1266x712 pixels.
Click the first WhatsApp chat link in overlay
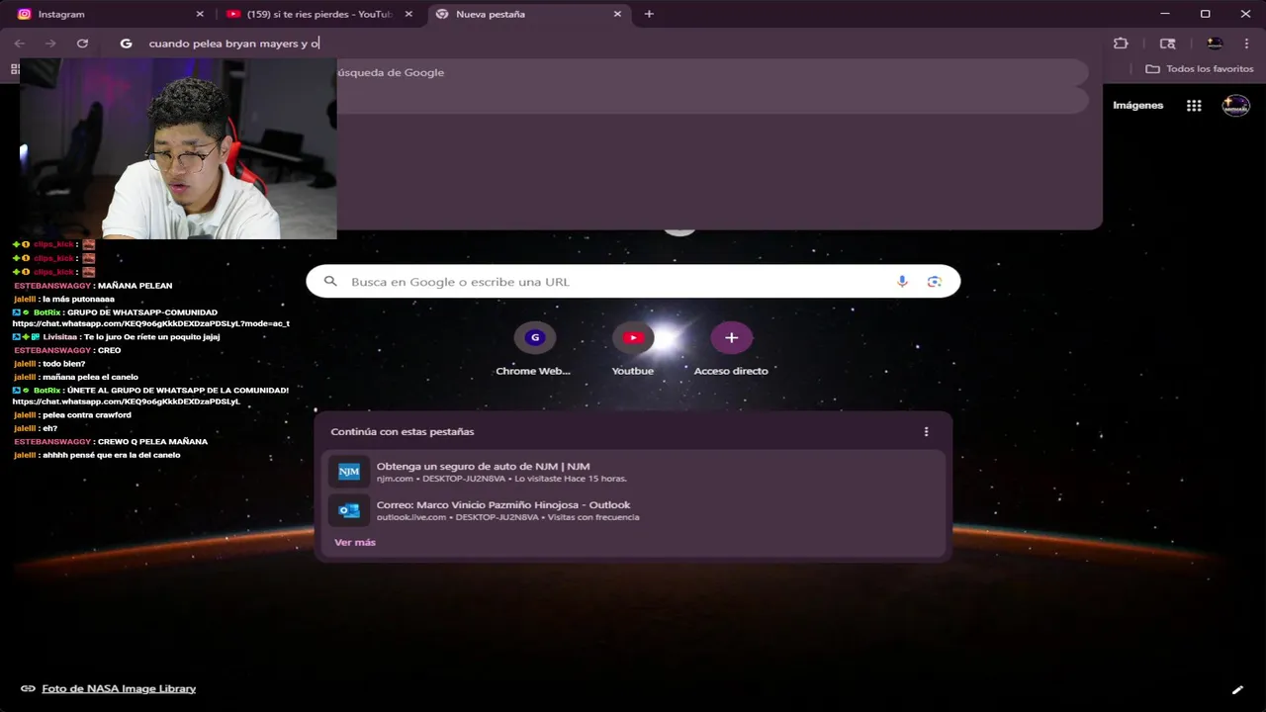coord(150,323)
